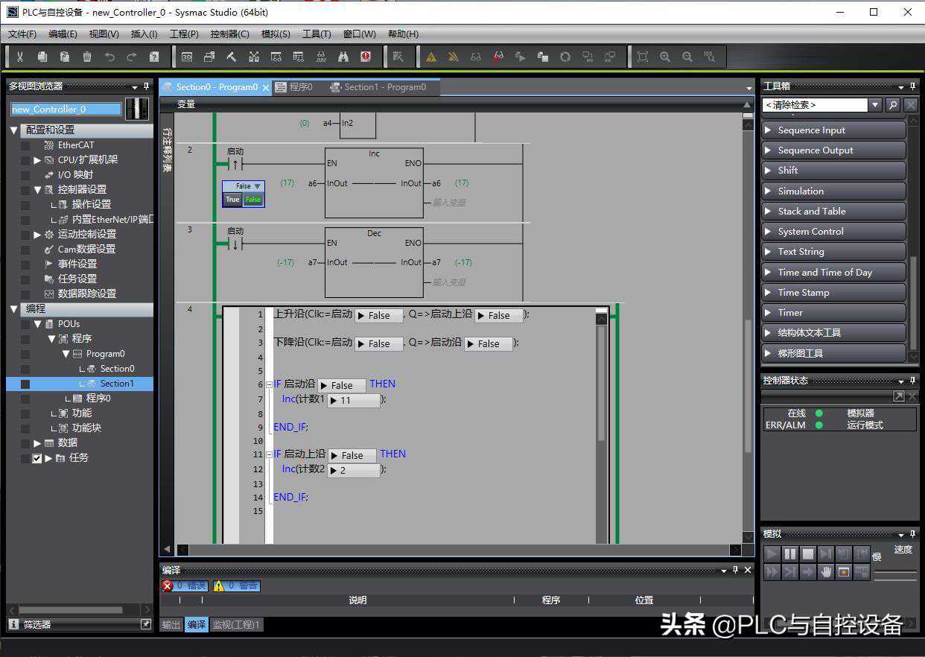The height and width of the screenshot is (657, 925).
Task: Click the 0 错误 errors filter button
Action: tap(185, 586)
